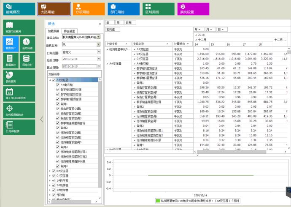Select the 逐时用能 clock icon
Image resolution: width=291 pixels, height=207 pixels.
click(26, 44)
